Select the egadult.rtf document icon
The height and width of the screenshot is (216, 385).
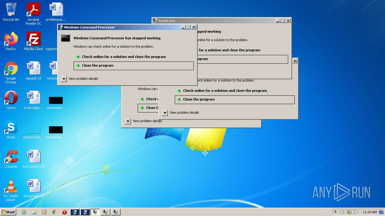click(x=33, y=71)
